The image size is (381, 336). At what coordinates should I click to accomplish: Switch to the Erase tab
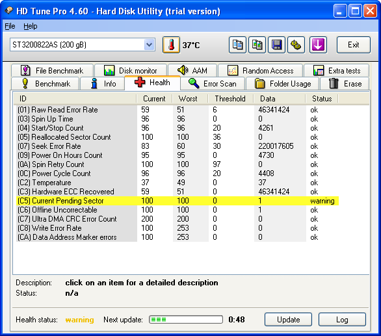tap(345, 84)
